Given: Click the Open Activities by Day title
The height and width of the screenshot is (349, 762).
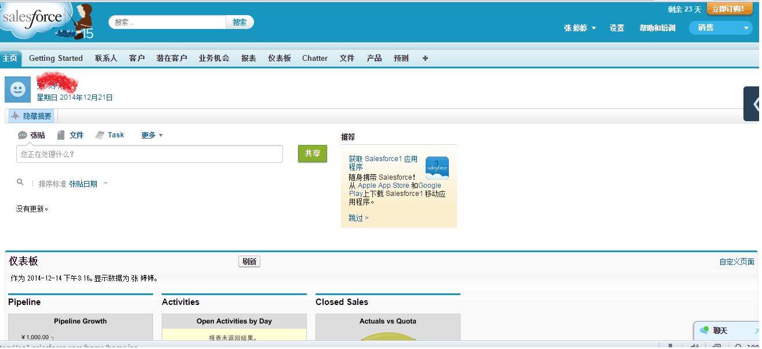Looking at the screenshot, I should coord(234,321).
